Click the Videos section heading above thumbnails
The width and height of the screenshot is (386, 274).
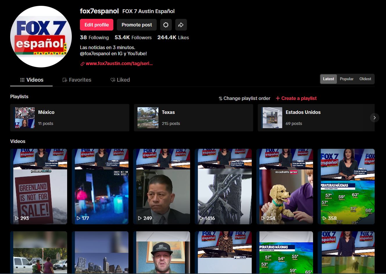18,142
